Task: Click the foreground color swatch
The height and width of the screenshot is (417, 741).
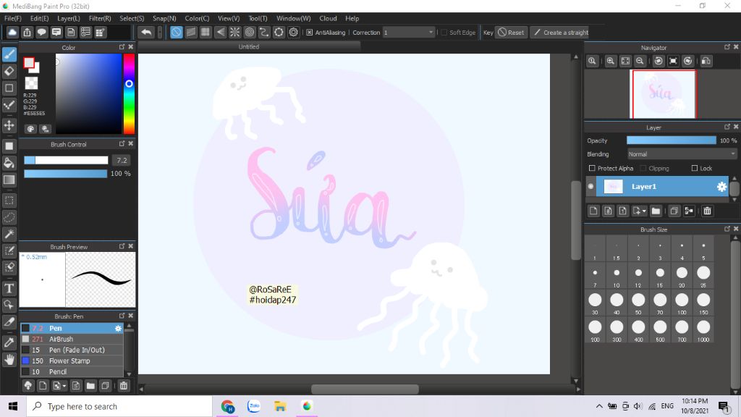Action: tap(29, 63)
